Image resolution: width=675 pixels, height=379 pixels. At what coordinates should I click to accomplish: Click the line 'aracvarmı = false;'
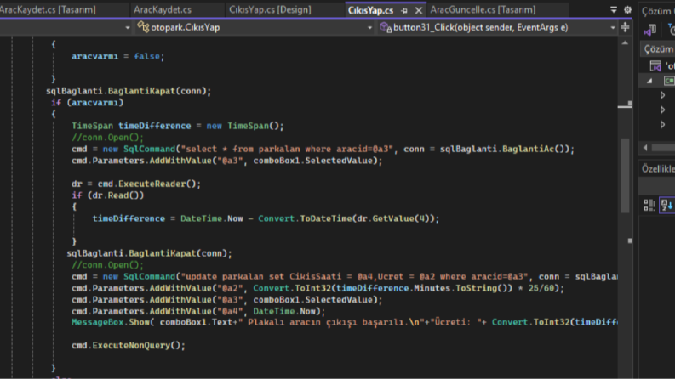tap(118, 56)
